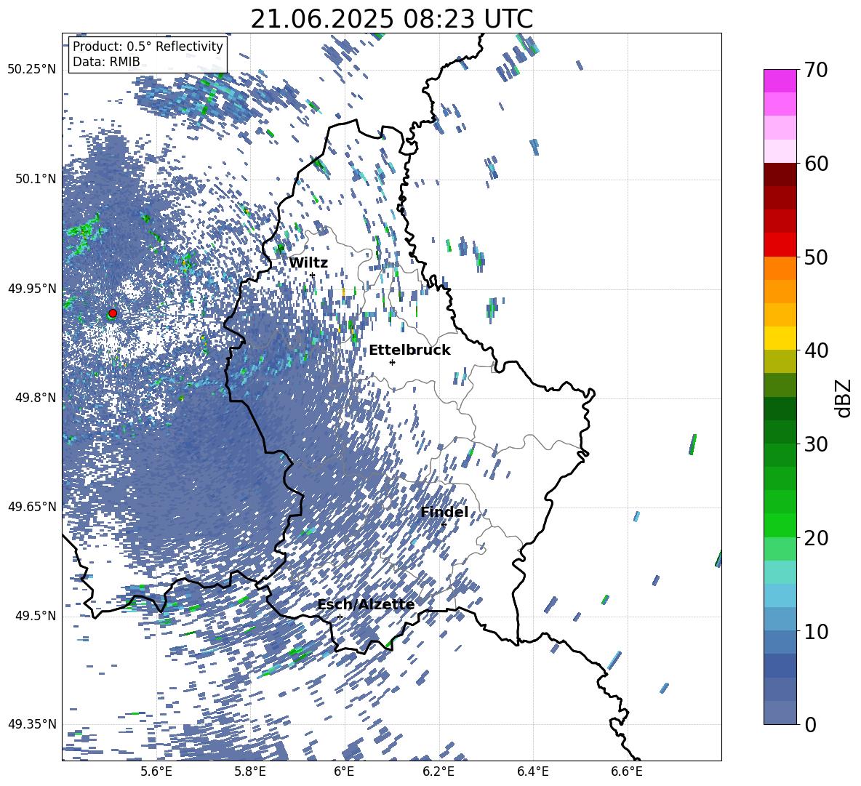
Task: Click the yellow 40 dBZ color swatch
Action: point(780,338)
